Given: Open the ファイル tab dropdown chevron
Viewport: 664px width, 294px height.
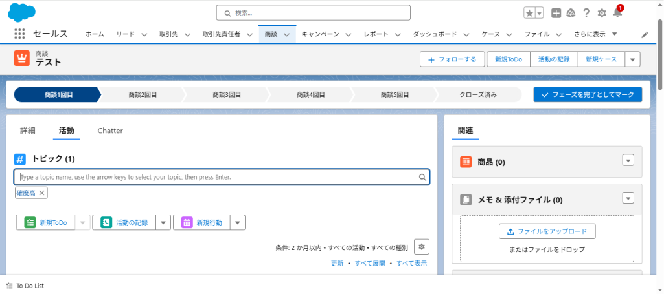Looking at the screenshot, I should click(x=558, y=35).
